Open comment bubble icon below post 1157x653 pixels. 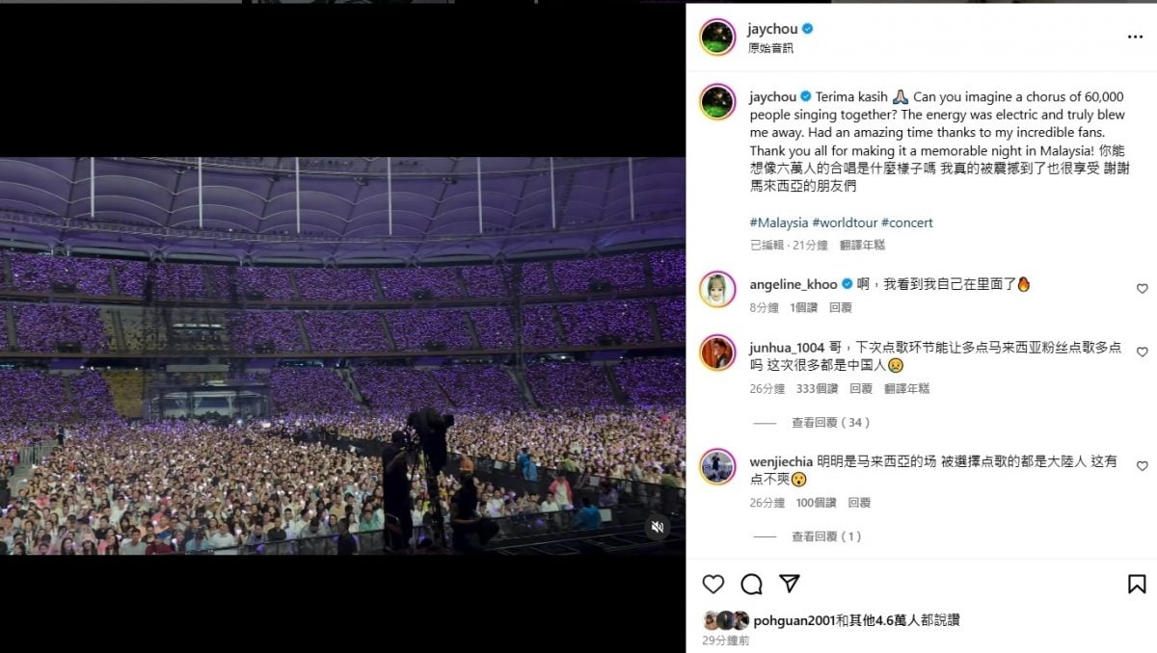[x=751, y=584]
